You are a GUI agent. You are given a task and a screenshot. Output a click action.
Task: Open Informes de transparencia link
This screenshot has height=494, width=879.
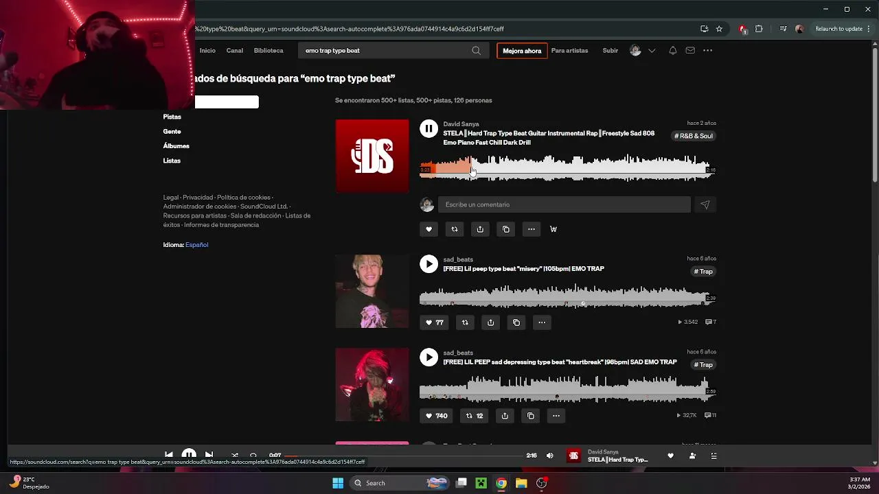tap(221, 225)
